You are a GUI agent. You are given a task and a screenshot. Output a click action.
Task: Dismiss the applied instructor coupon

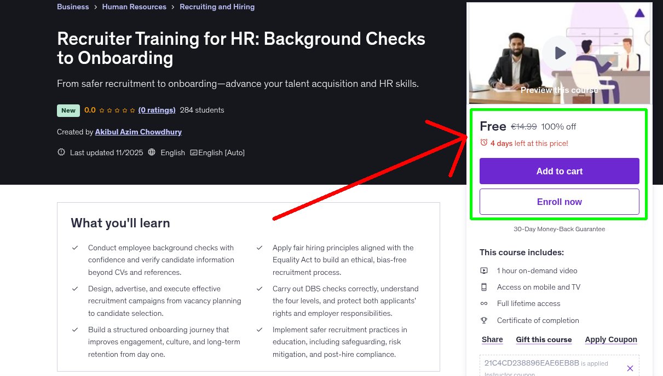[630, 368]
